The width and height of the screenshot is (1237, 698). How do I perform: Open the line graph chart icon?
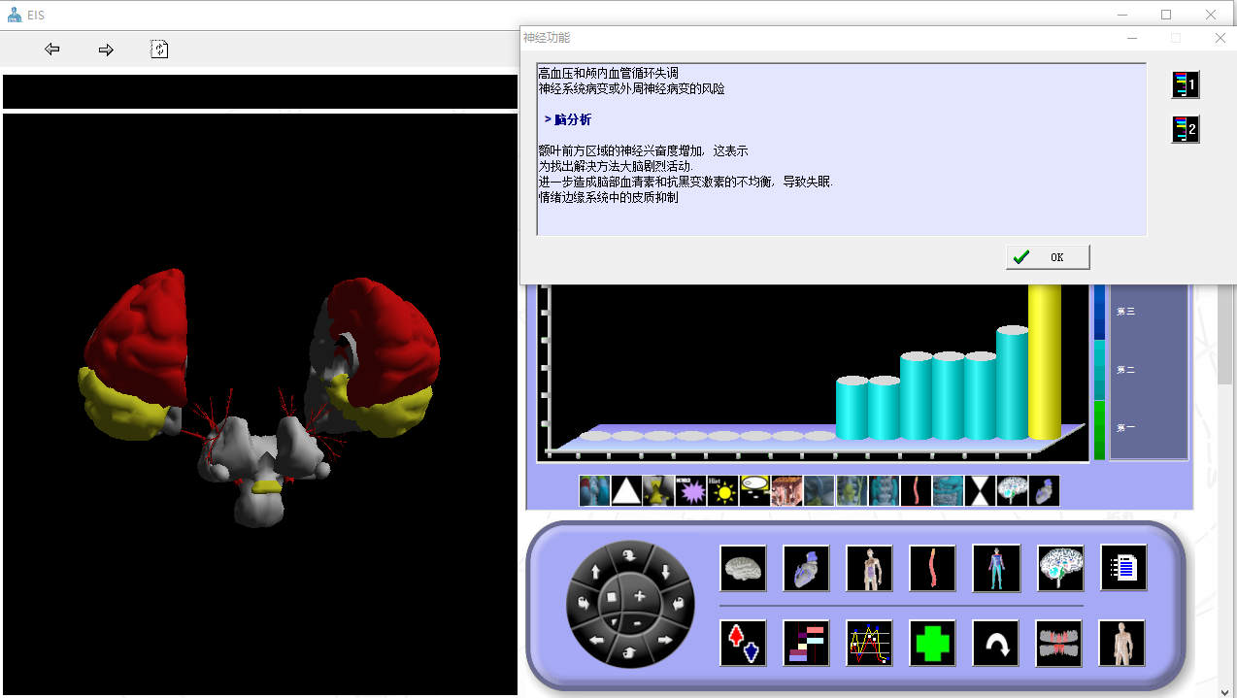tap(869, 643)
